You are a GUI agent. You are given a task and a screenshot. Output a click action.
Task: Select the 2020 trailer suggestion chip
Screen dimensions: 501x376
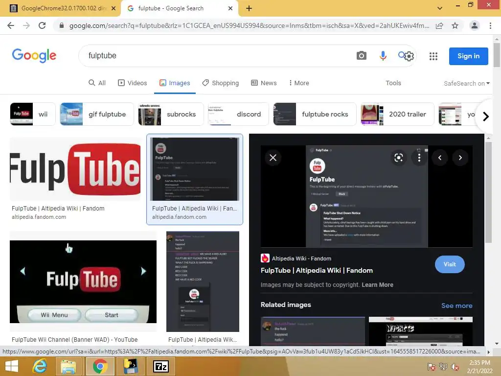pos(397,114)
